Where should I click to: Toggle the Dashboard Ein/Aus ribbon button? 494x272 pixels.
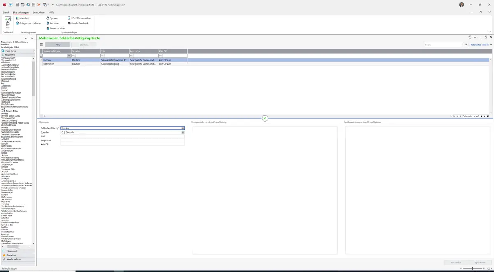click(8, 23)
